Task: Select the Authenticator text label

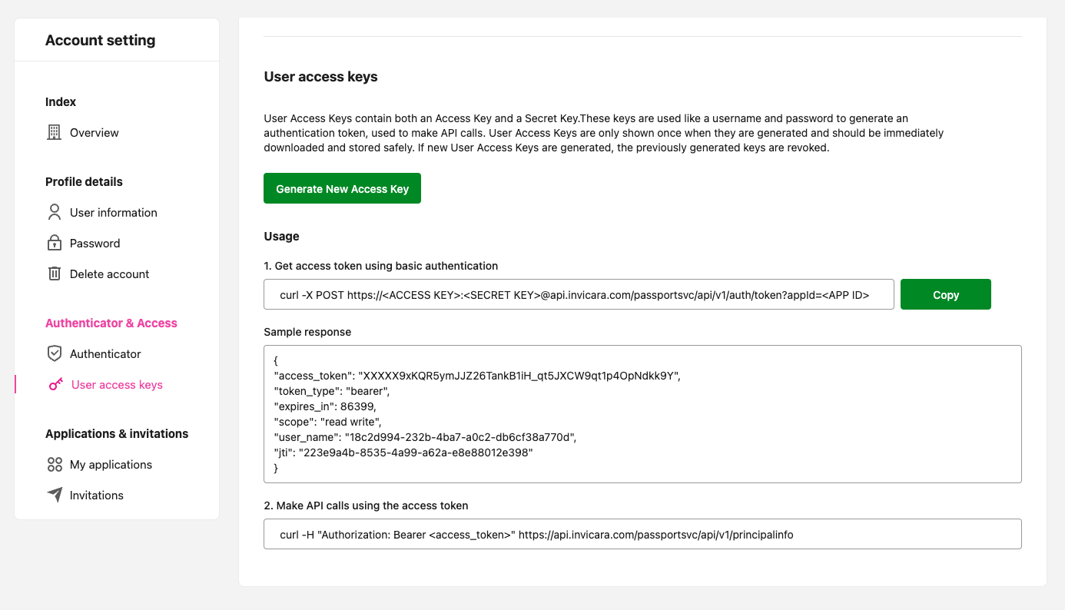Action: pyautogui.click(x=105, y=354)
